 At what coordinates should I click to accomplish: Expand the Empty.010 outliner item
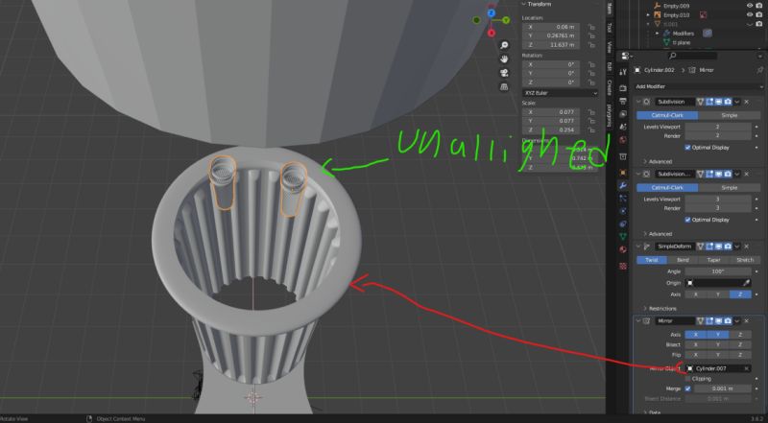(x=649, y=15)
